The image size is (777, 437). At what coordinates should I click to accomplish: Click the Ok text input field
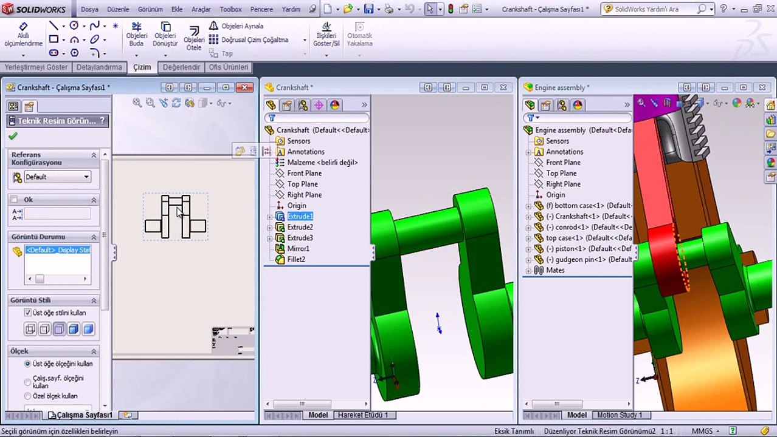[x=57, y=214]
